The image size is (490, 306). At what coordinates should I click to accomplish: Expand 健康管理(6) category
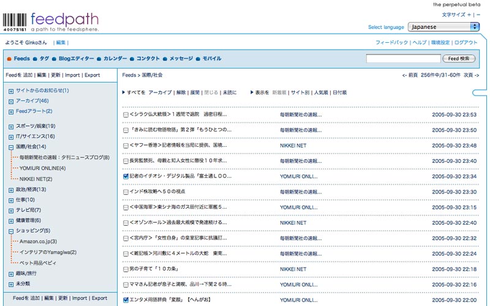click(x=11, y=221)
